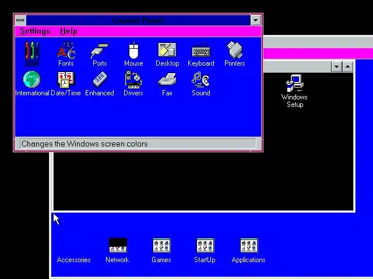Minimize Control Panel with the down arrow
373x279 pixels.
click(x=256, y=20)
